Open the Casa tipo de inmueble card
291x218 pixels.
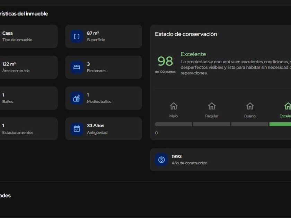(x=28, y=36)
